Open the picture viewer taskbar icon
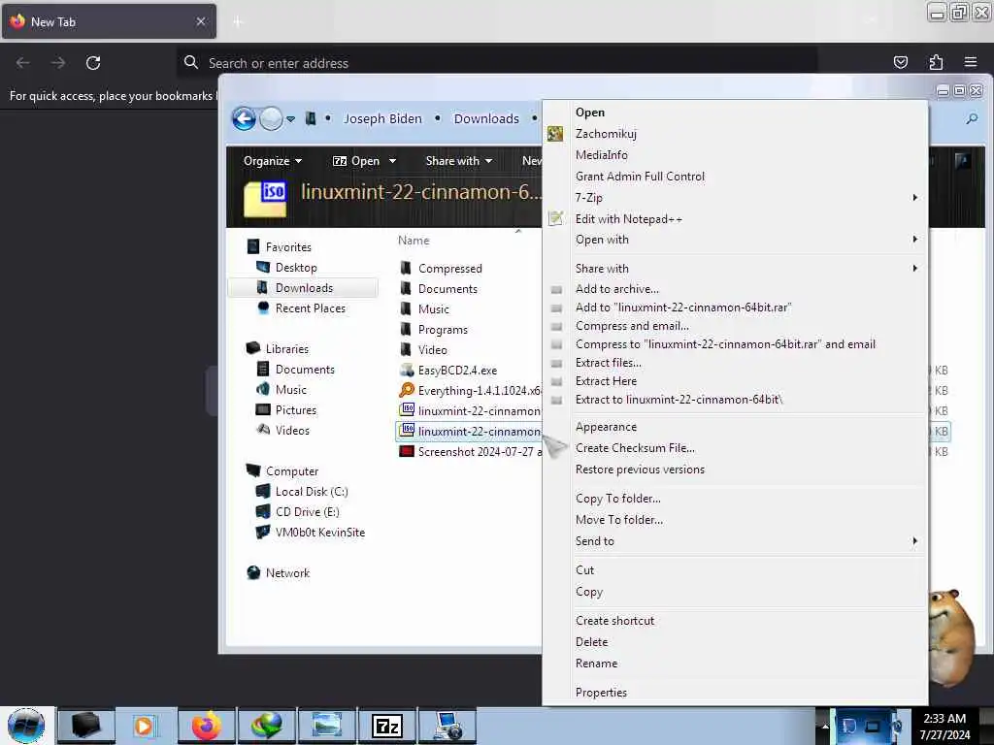This screenshot has height=745, width=994. [x=326, y=726]
